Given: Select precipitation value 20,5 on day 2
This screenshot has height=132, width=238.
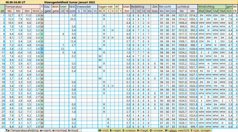Looking at the screenshot, I should coord(72,19).
